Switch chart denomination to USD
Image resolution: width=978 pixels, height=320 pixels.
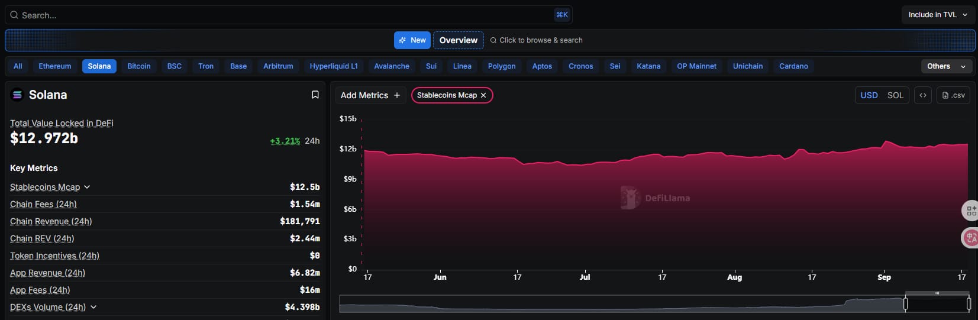point(869,95)
